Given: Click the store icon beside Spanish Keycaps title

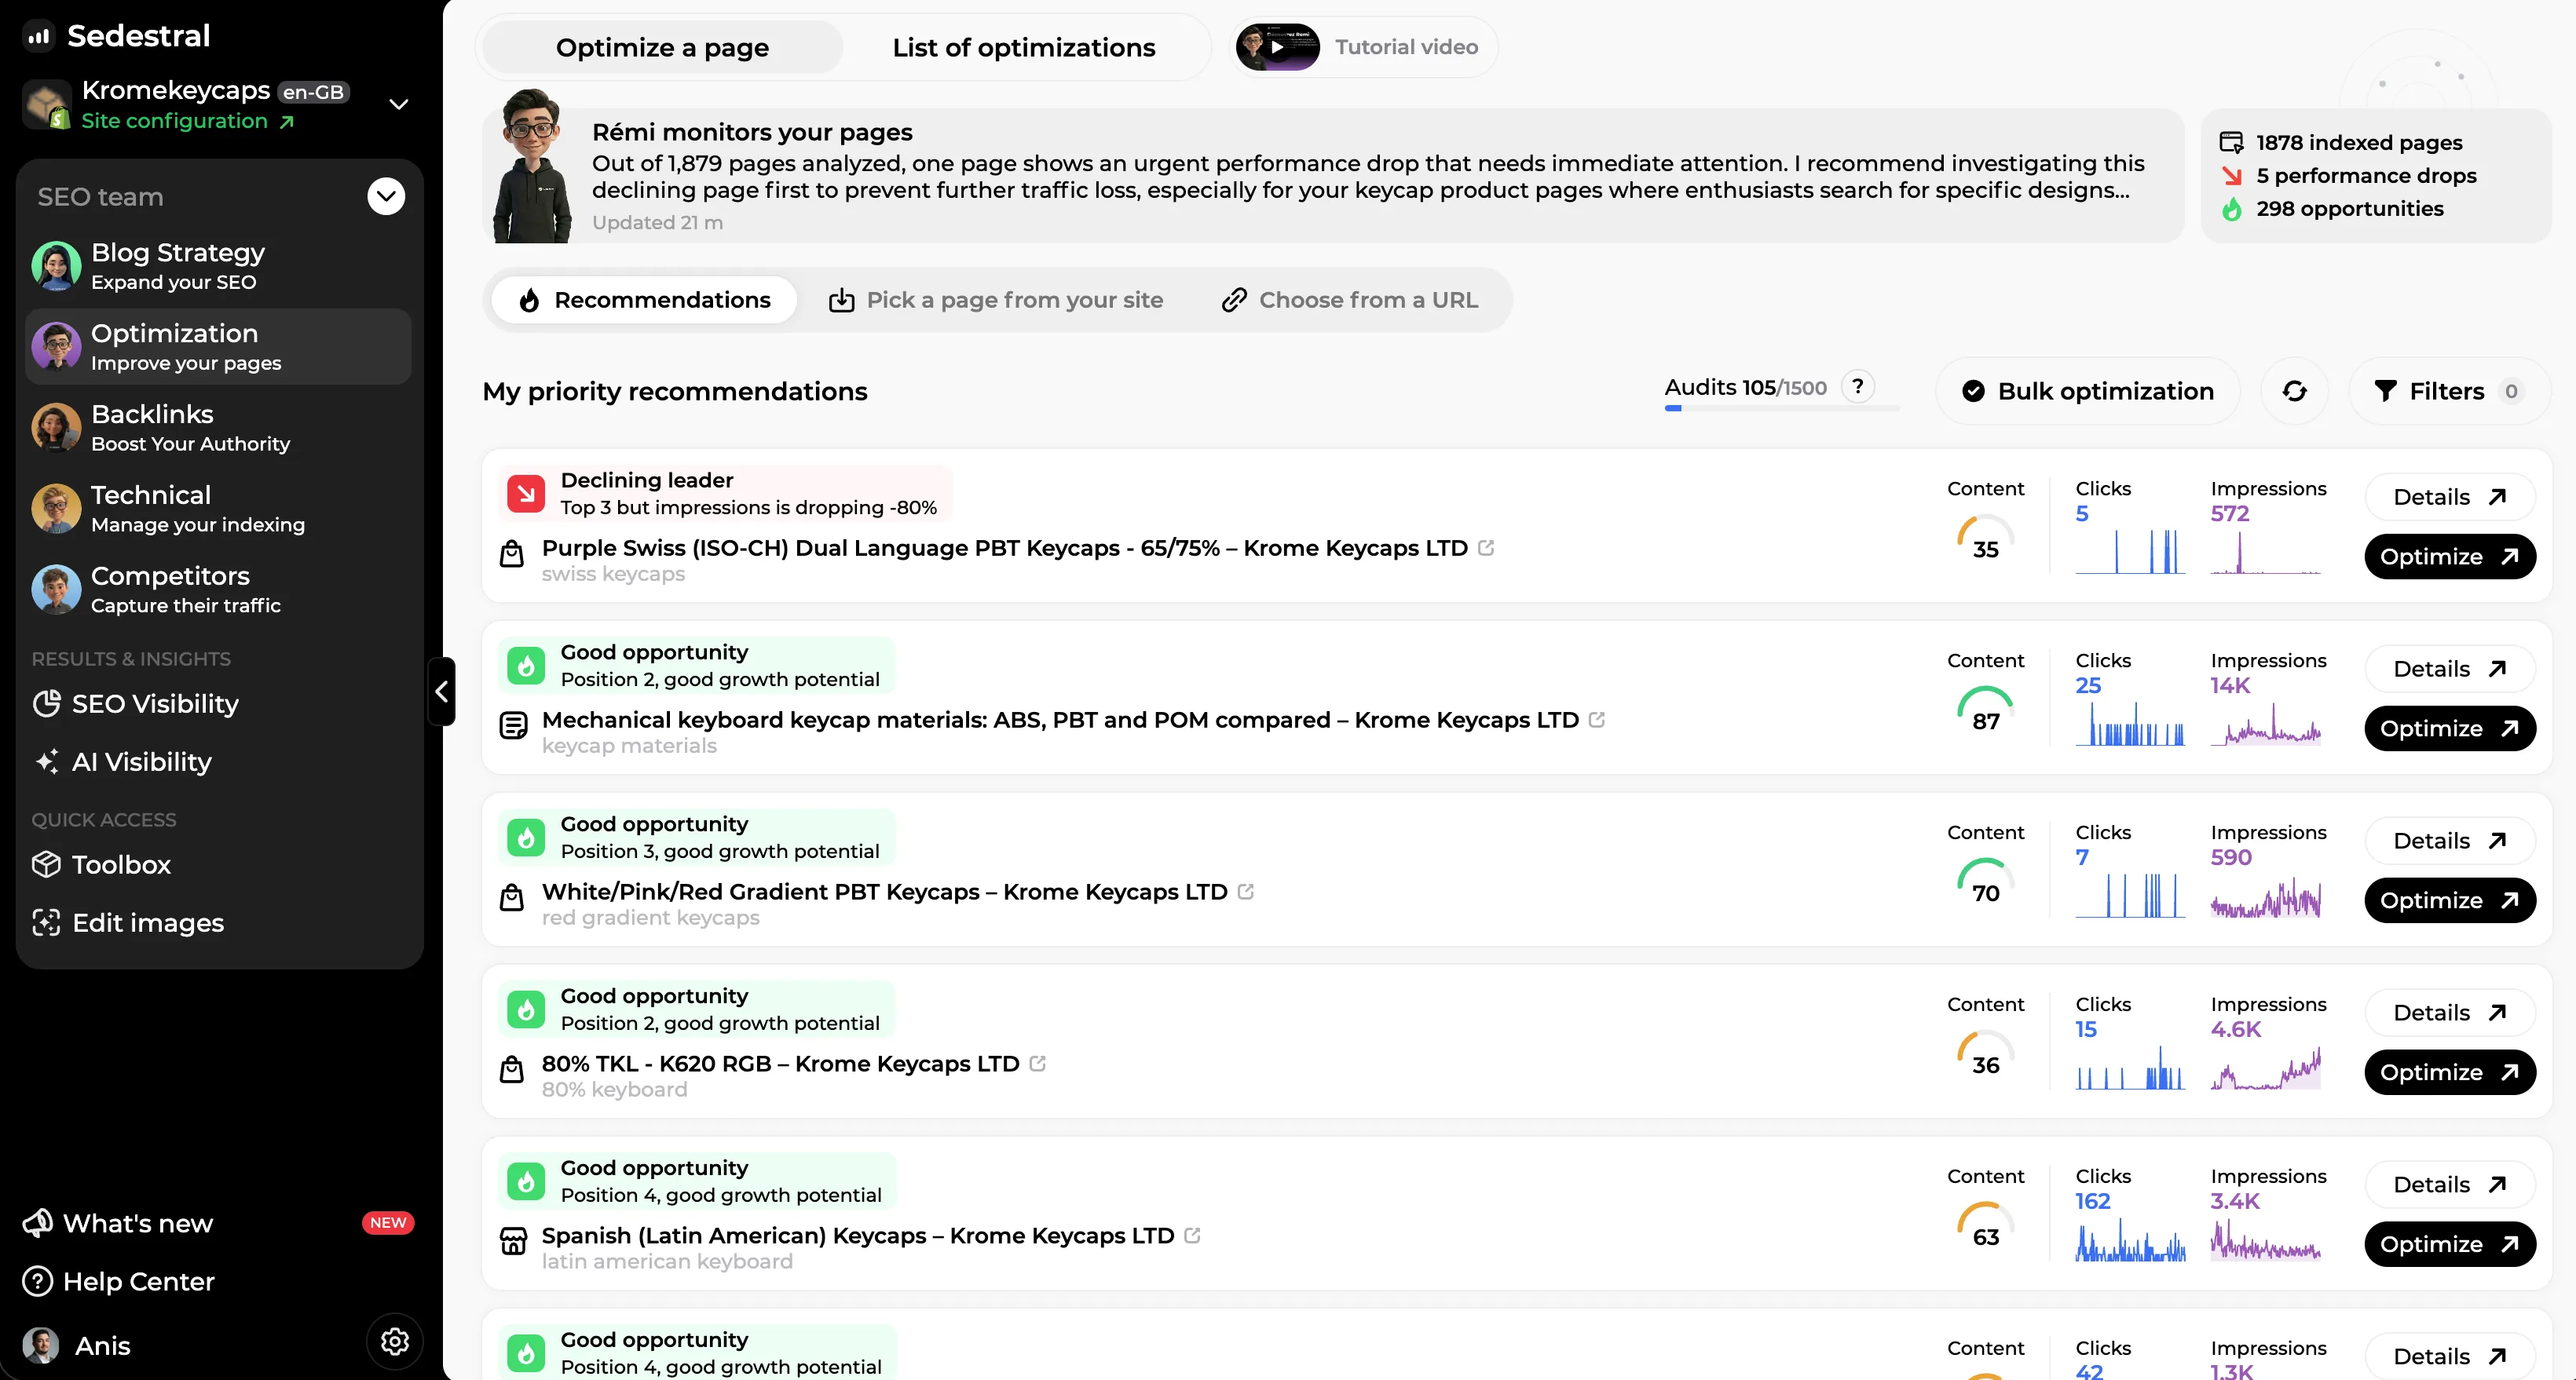Looking at the screenshot, I should [x=513, y=1241].
